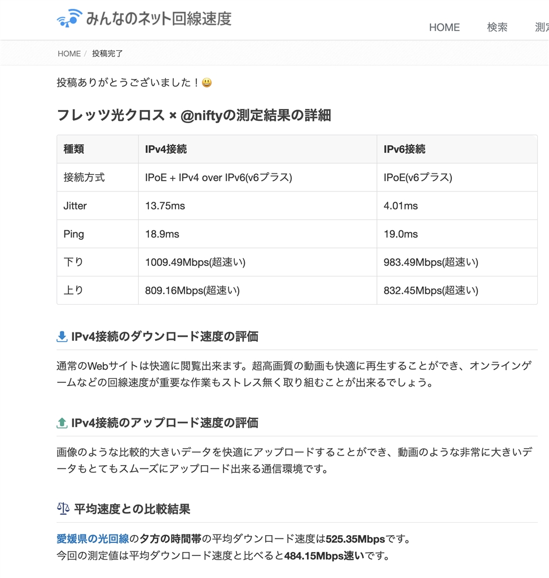Click the IPoE + IPv4 over IPv6(v6プラス) cell
Image resolution: width=549 pixels, height=578 pixels.
pyautogui.click(x=218, y=177)
